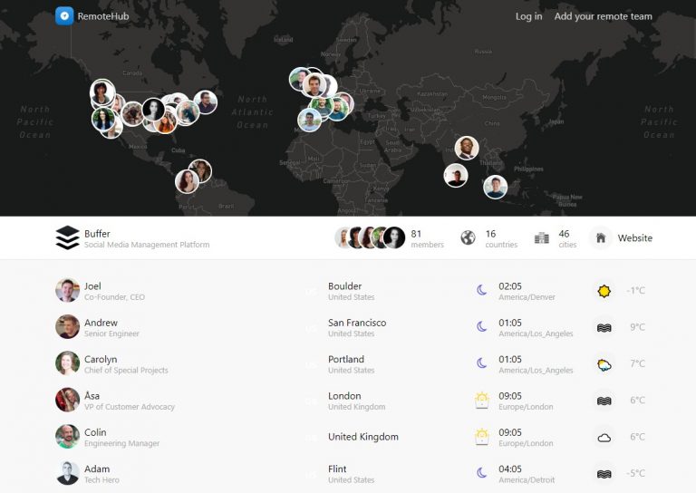
Task: Click the sunny weather icon for Boulder
Action: coord(604,291)
